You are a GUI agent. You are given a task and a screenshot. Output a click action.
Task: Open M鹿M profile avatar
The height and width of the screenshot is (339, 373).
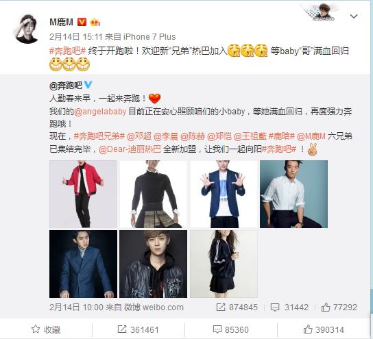[x=27, y=29]
